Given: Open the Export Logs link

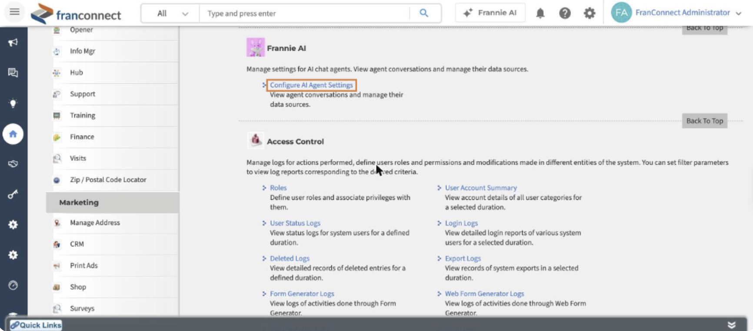Looking at the screenshot, I should pos(463,258).
